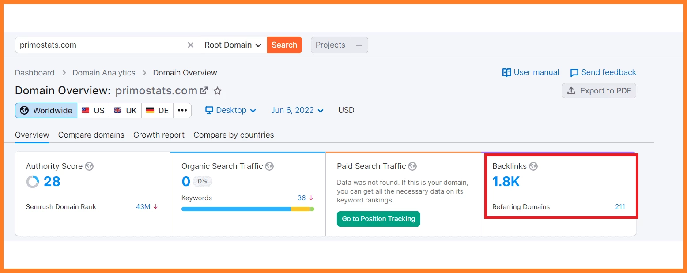
Task: Switch to the Growth report tab
Action: tap(159, 135)
